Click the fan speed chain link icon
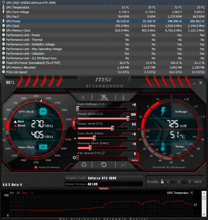The height and width of the screenshot is (220, 208). 103,153
